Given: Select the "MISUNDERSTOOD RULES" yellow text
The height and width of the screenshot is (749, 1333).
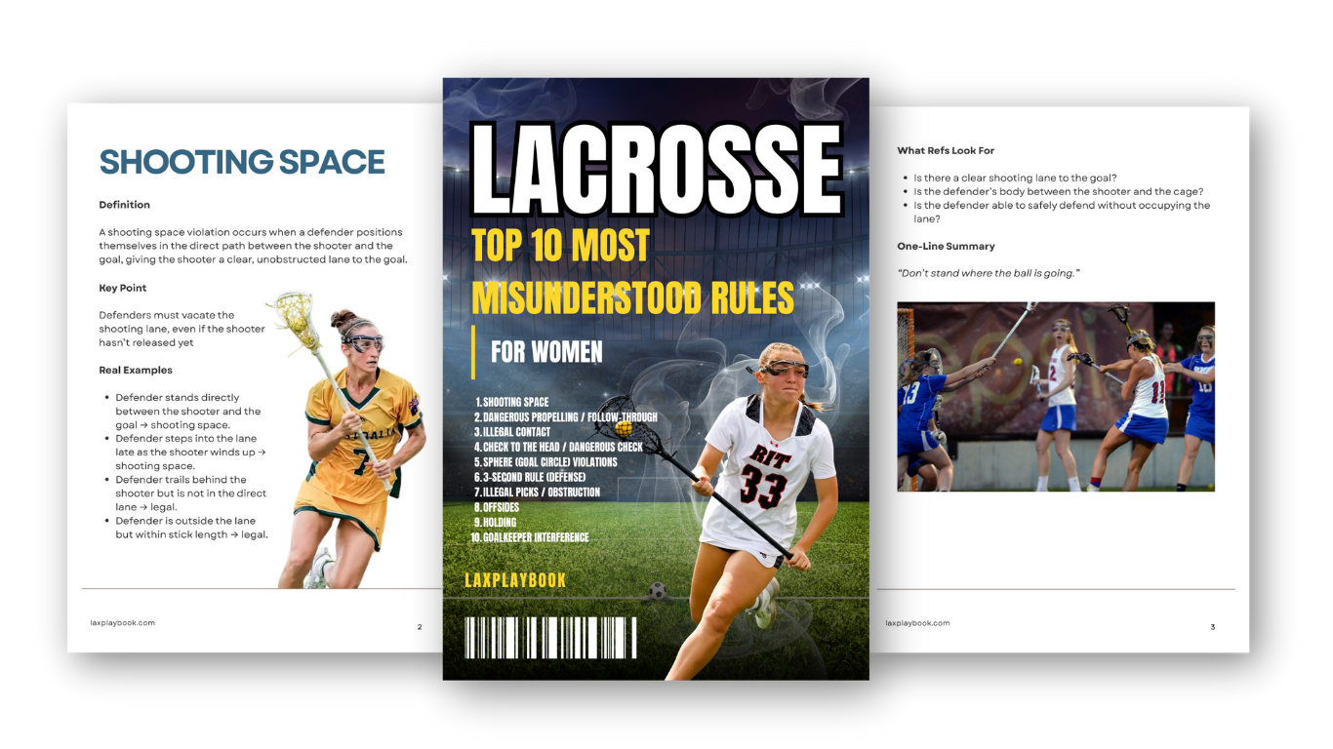Looking at the screenshot, I should [632, 297].
